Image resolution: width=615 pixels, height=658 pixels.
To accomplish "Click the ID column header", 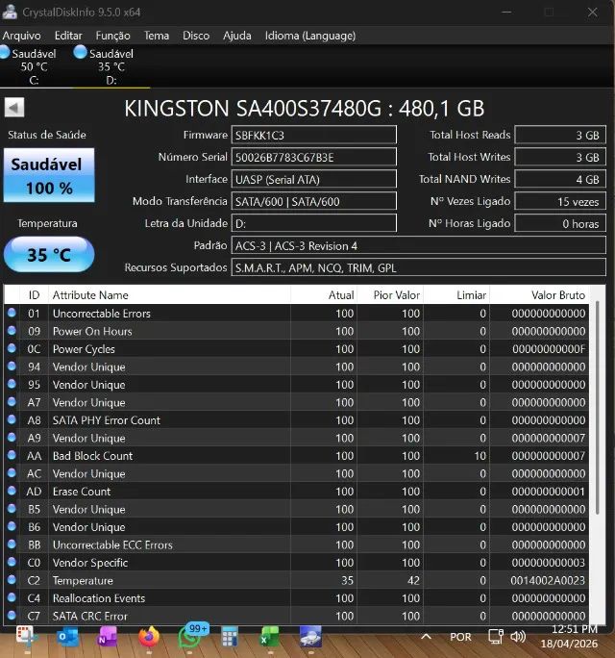I will pyautogui.click(x=34, y=295).
